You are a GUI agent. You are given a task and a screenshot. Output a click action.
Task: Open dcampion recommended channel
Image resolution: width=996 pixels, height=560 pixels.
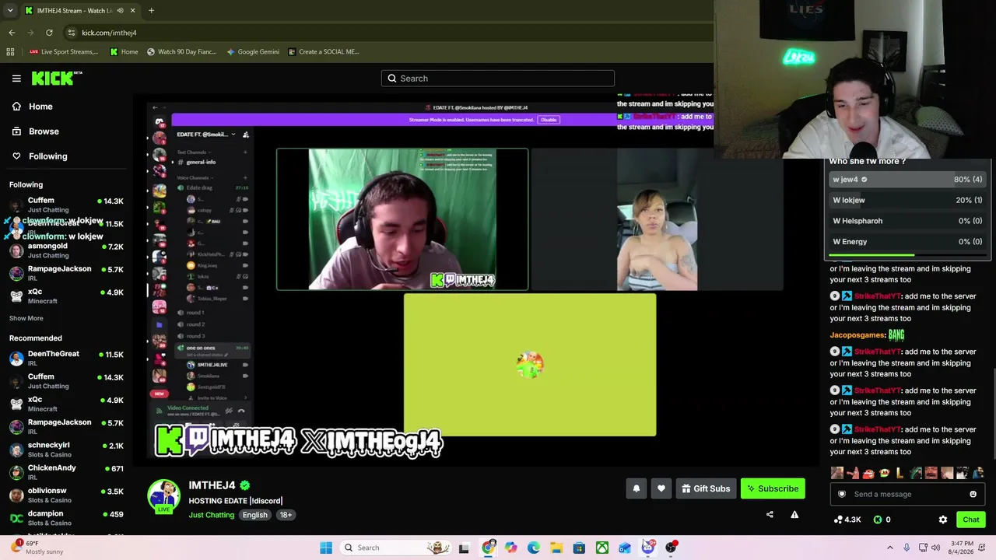66,517
